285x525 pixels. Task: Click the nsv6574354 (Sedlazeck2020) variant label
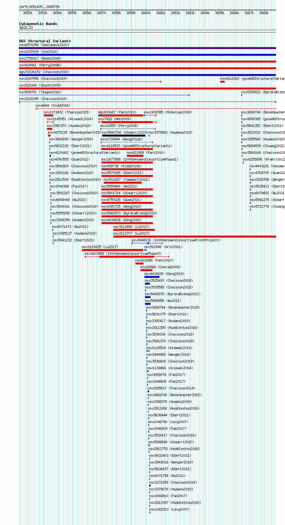[44, 45]
